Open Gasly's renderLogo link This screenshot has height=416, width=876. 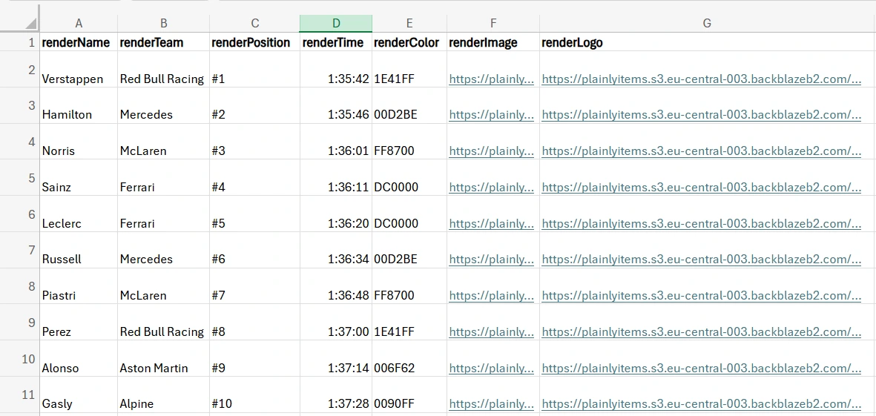pyautogui.click(x=701, y=404)
